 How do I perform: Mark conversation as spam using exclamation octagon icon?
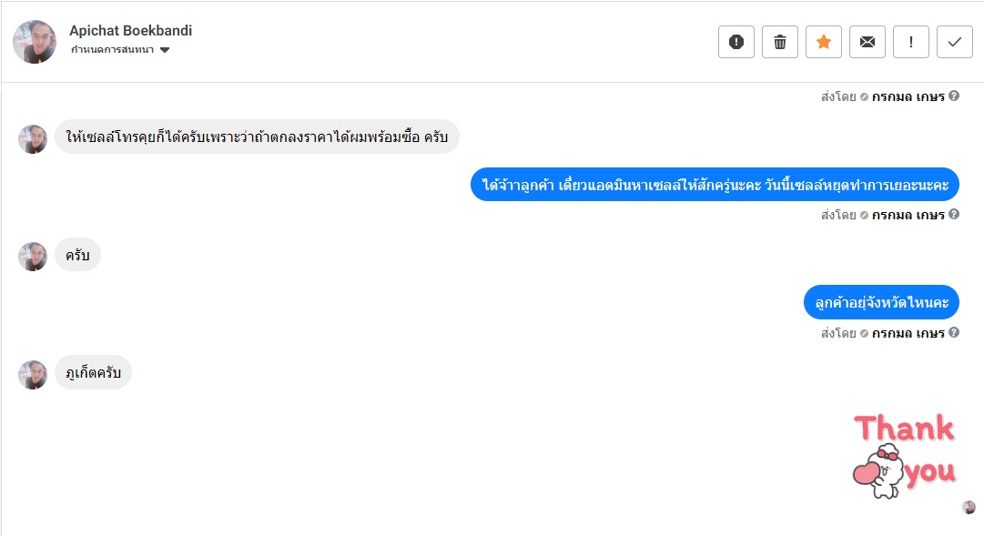[736, 42]
